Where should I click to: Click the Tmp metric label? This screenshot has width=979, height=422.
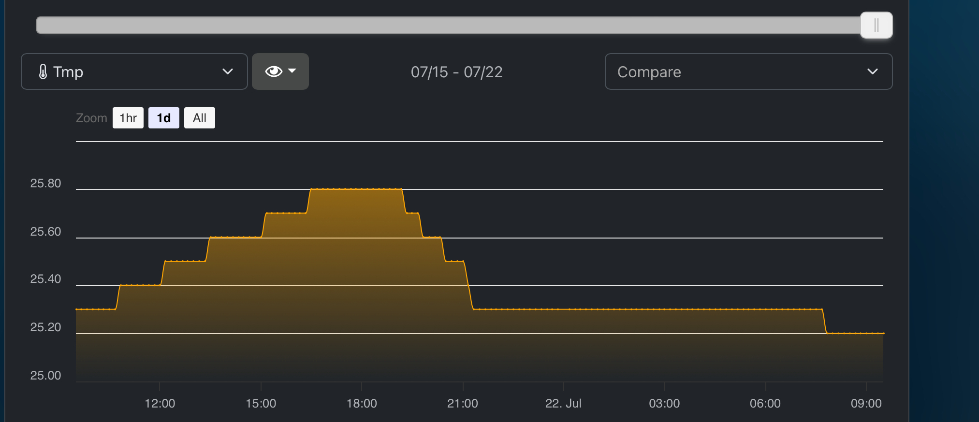(x=68, y=72)
